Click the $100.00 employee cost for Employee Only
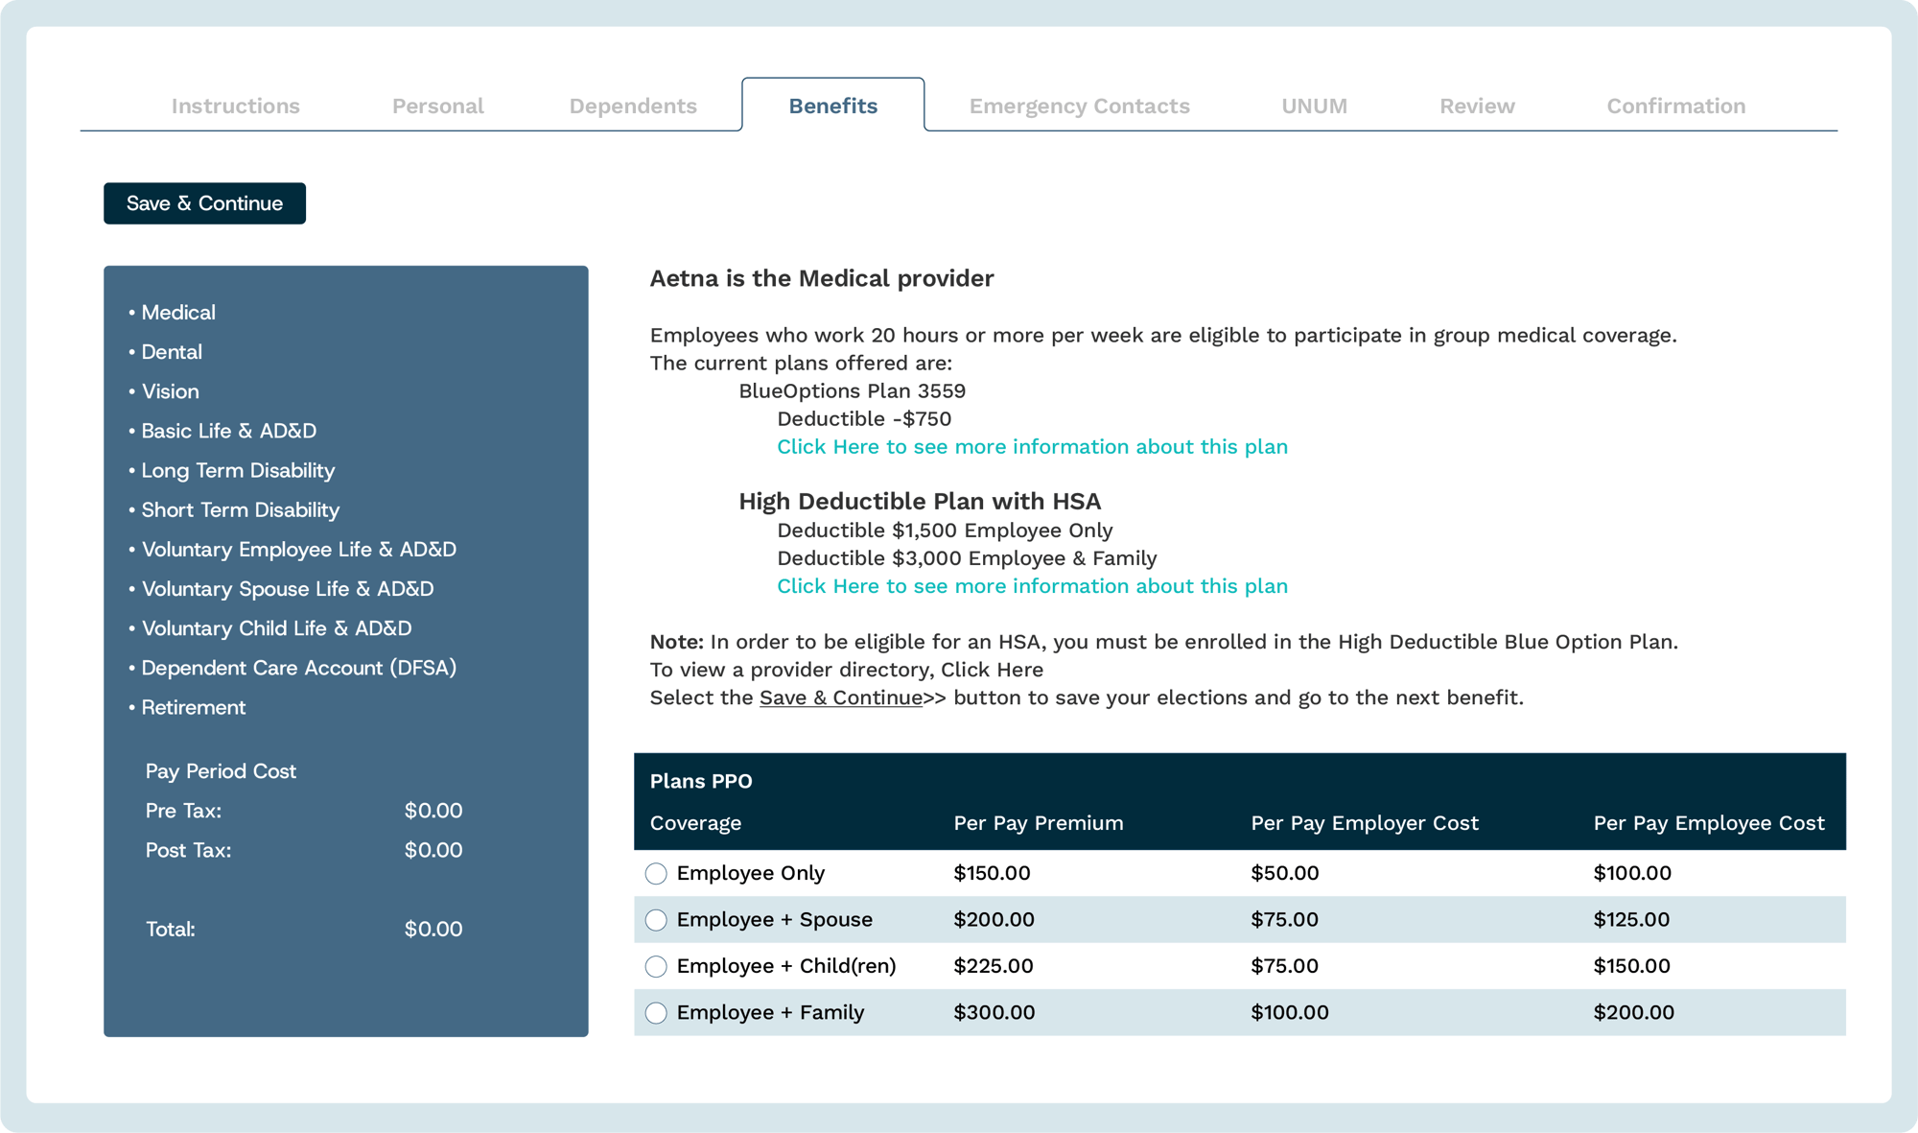Screen dimensions: 1918x1133 coord(1632,873)
